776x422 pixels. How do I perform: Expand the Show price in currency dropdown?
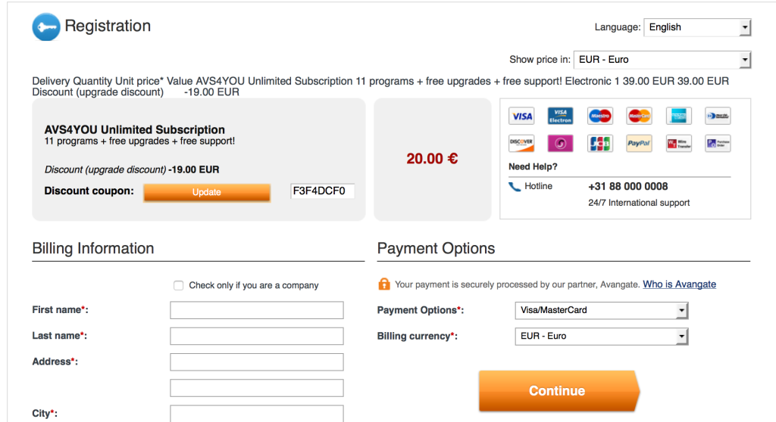tap(662, 60)
